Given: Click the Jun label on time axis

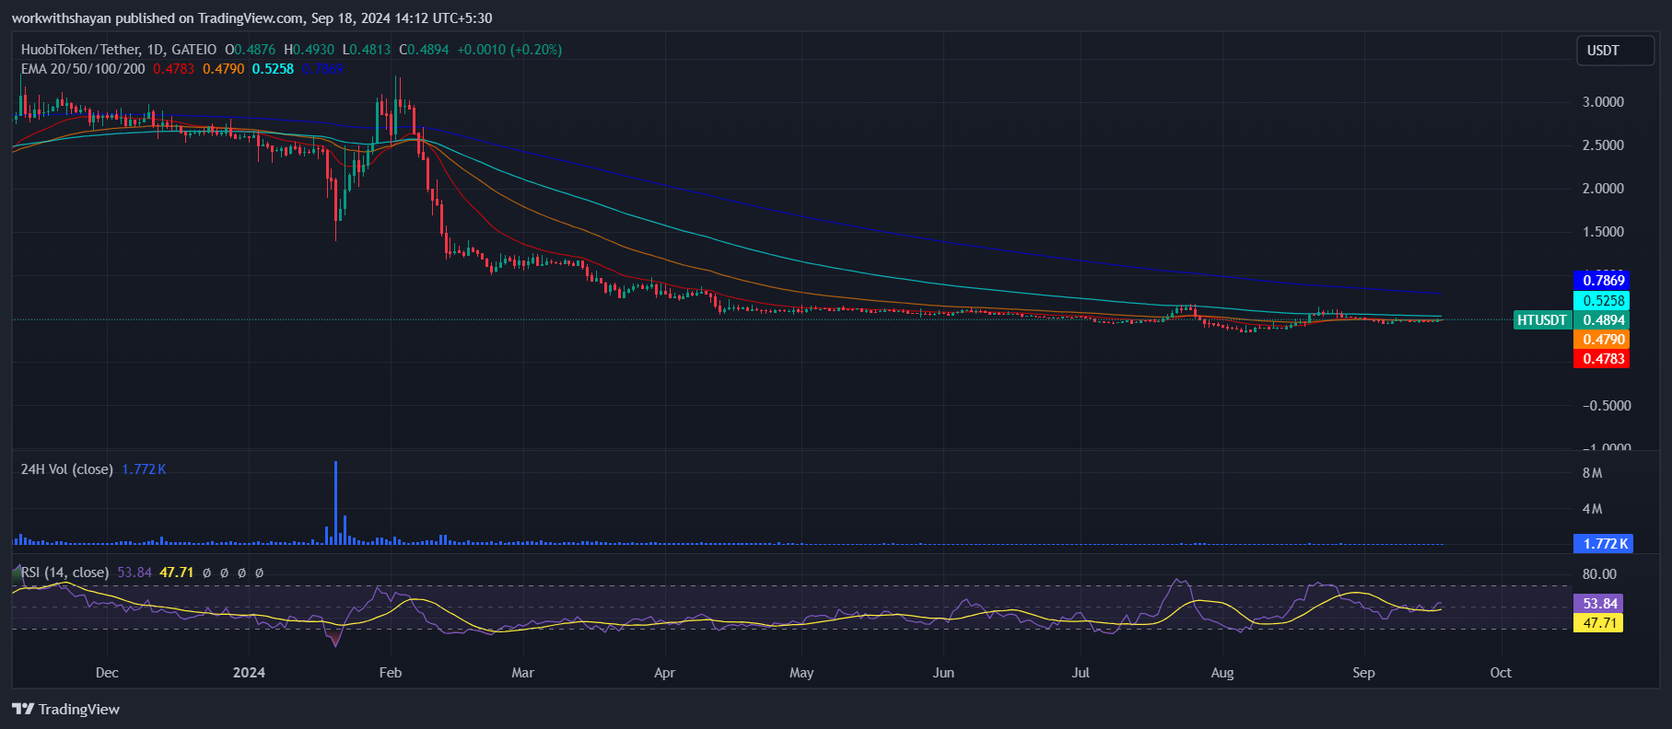Looking at the screenshot, I should 943,673.
